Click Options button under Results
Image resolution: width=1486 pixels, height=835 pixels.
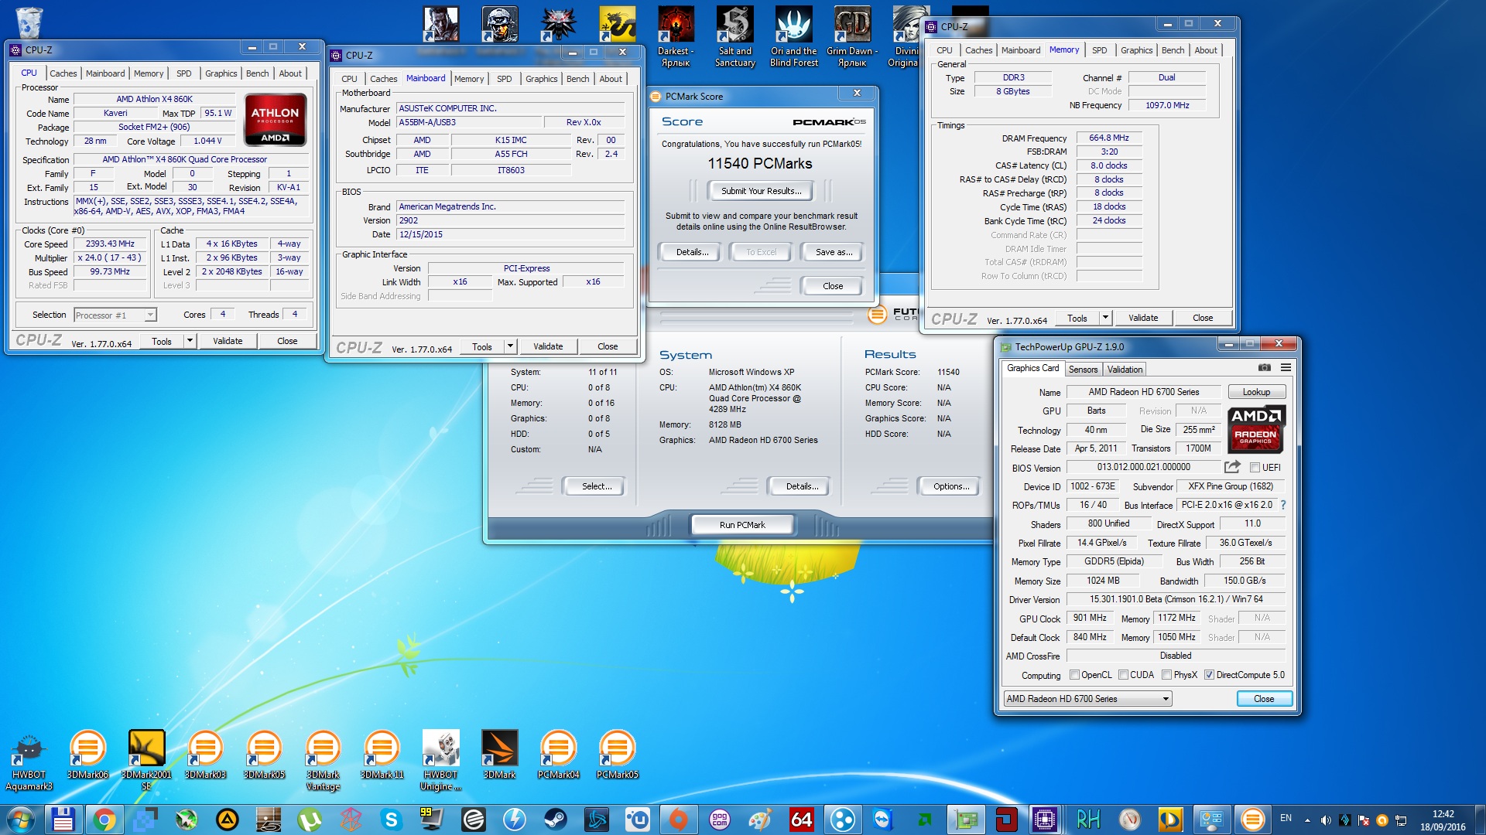pyautogui.click(x=951, y=486)
